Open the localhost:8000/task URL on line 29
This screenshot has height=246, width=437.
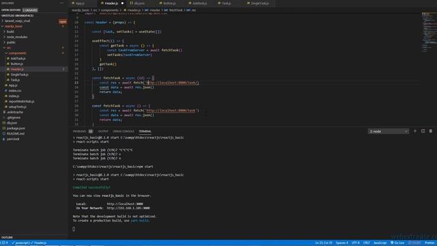pyautogui.click(x=171, y=111)
